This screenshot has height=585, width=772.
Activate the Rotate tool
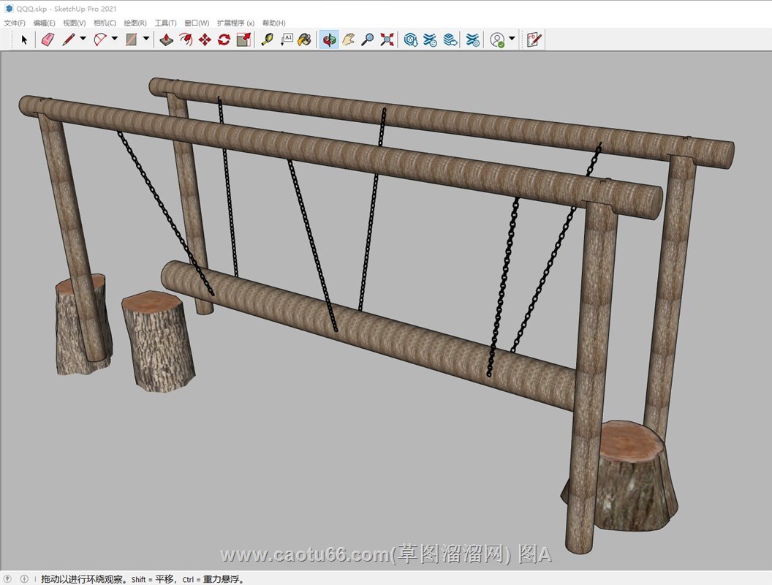coord(224,39)
